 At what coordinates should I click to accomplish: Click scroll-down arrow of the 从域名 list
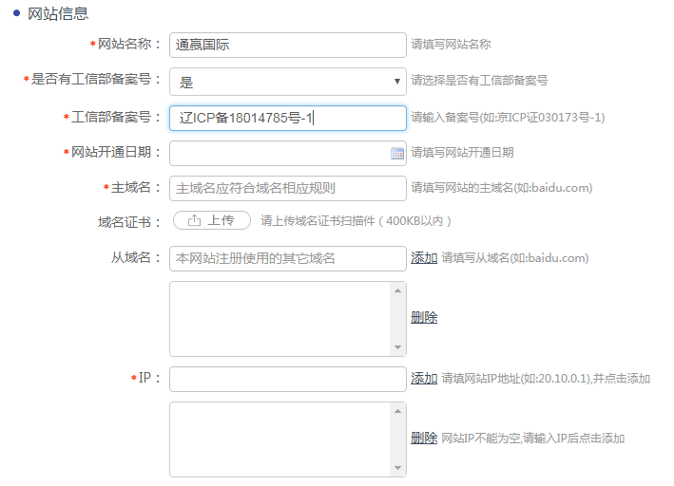coord(399,348)
